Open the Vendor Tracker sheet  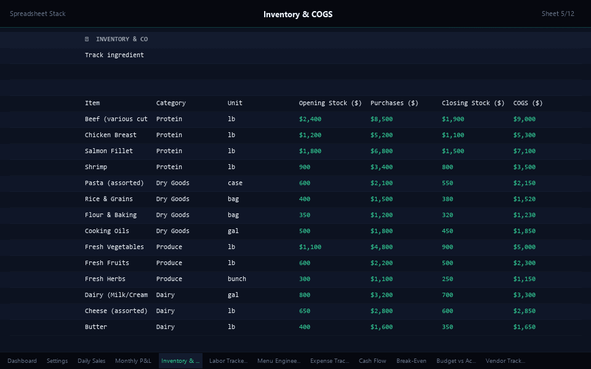pos(505,361)
